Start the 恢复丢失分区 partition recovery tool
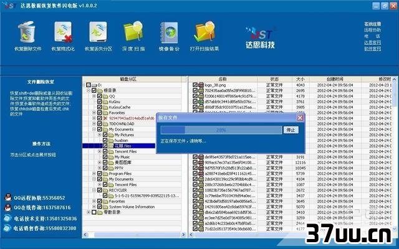 coord(99,36)
